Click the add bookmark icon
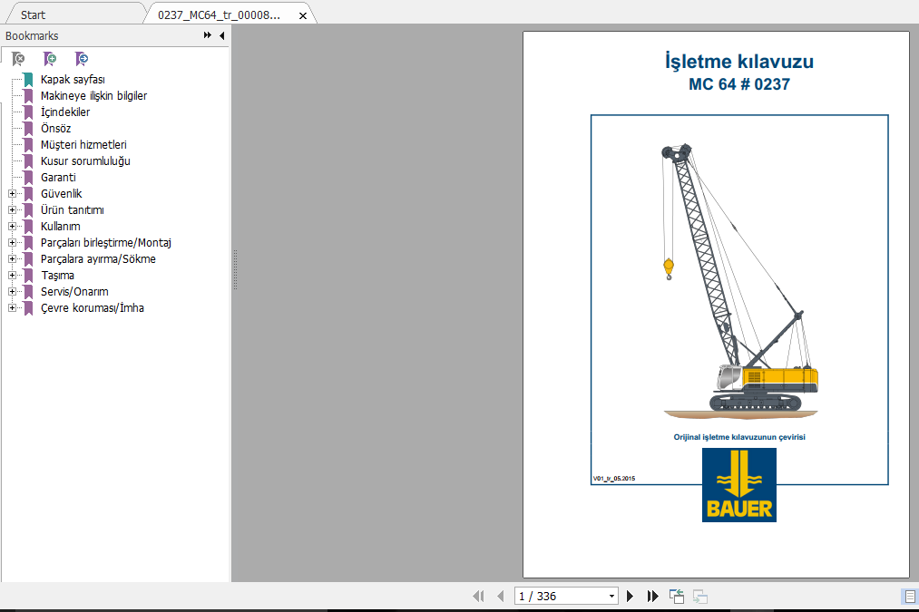This screenshot has width=919, height=612. tap(50, 59)
